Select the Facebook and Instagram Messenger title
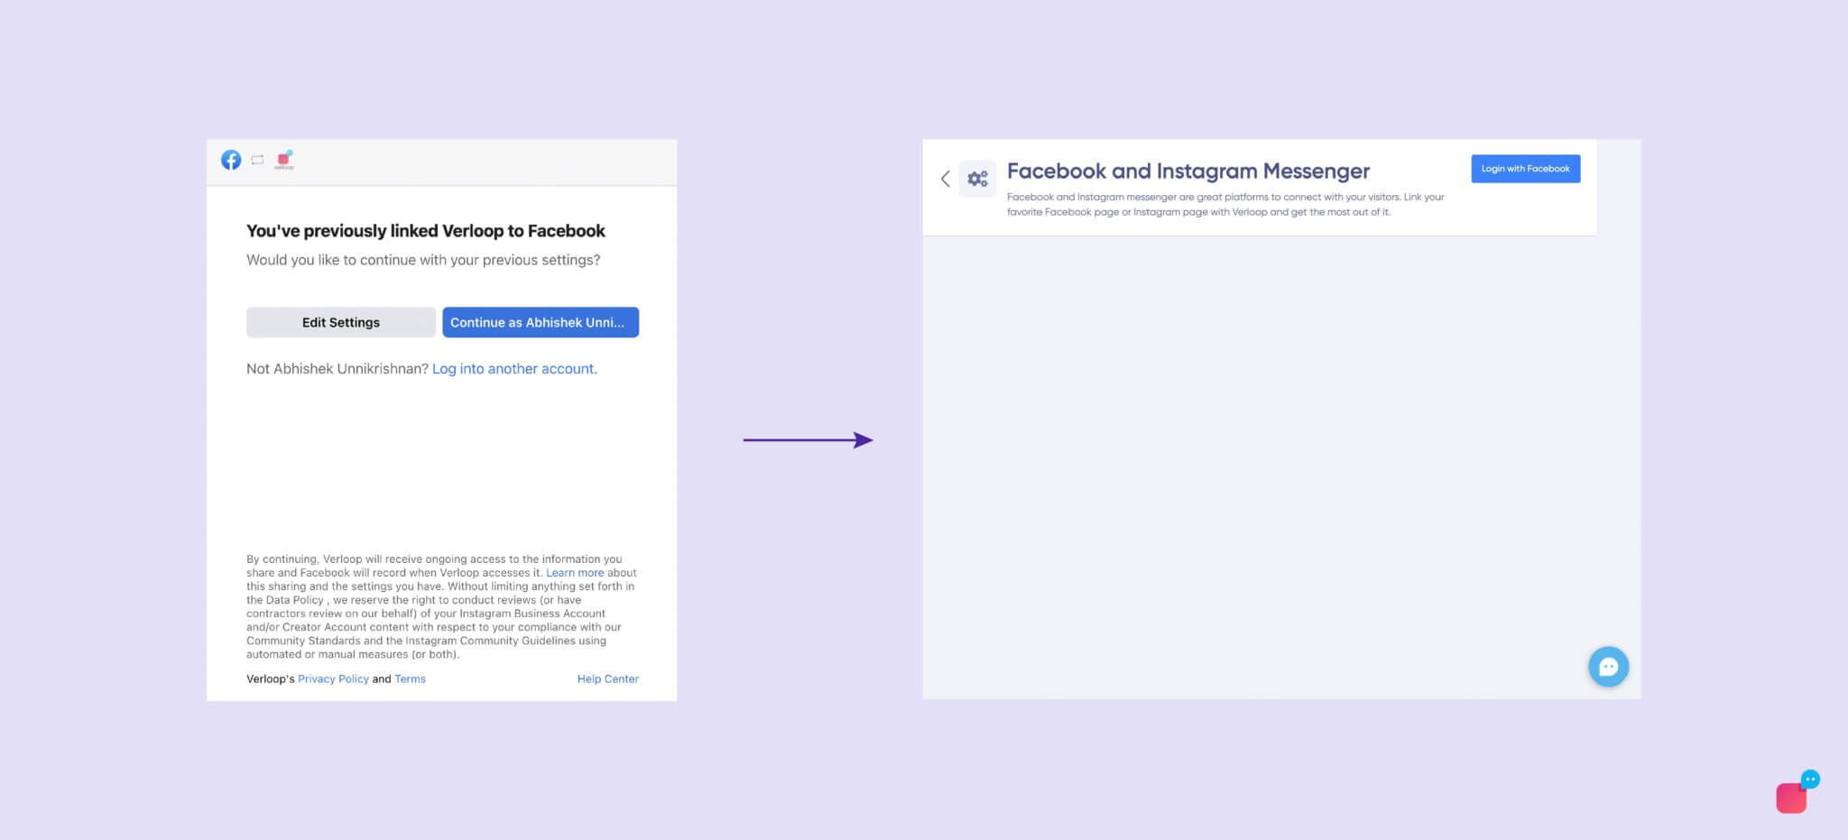The width and height of the screenshot is (1848, 840). click(1188, 171)
